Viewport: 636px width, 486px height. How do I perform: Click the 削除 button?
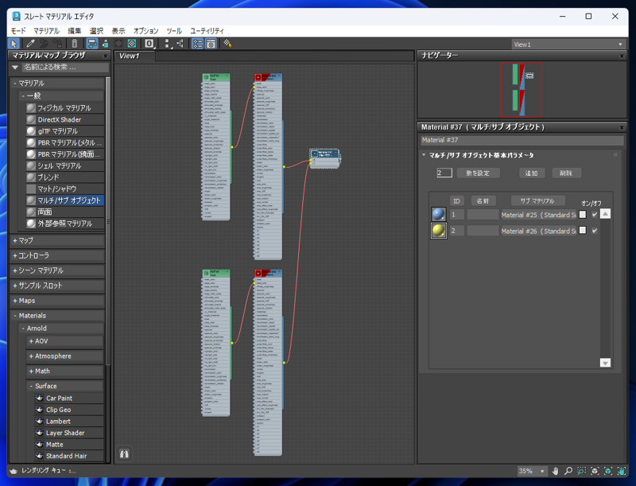(566, 173)
